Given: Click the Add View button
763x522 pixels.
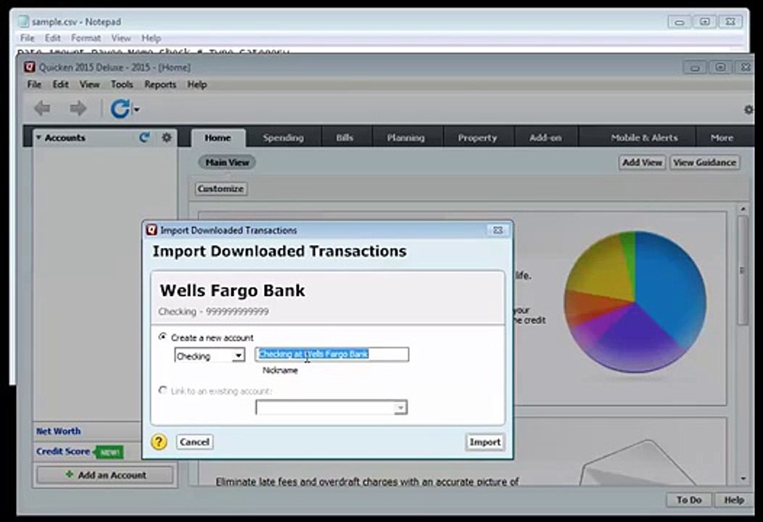Looking at the screenshot, I should pyautogui.click(x=643, y=162).
